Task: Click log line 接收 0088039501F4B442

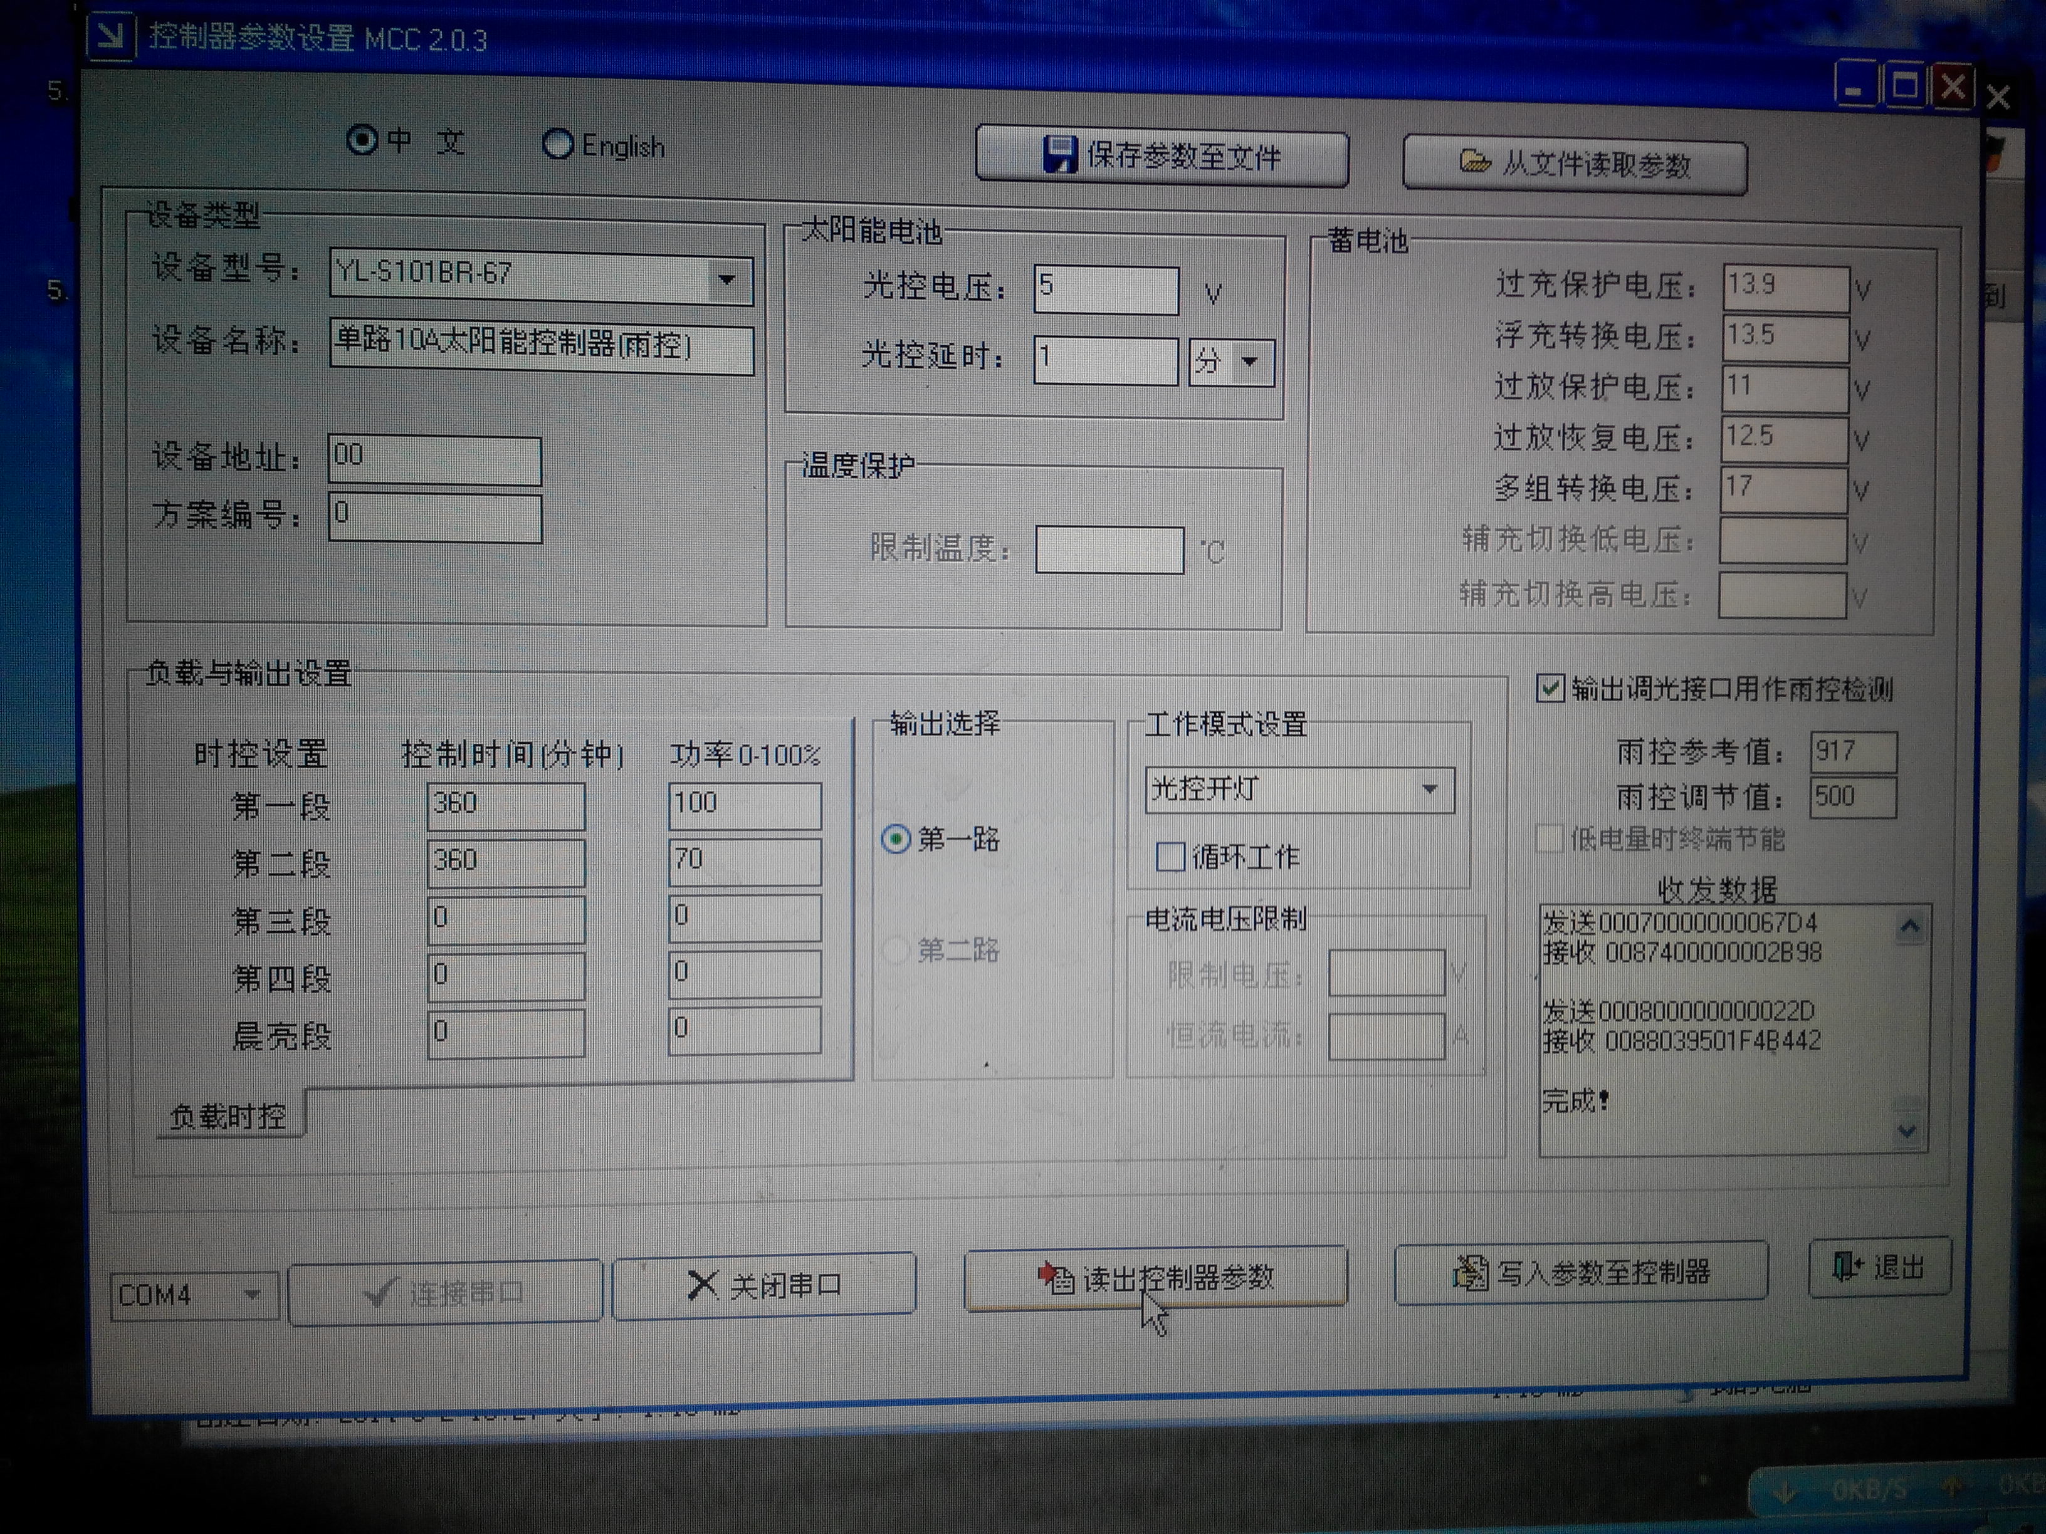Action: 1682,1041
